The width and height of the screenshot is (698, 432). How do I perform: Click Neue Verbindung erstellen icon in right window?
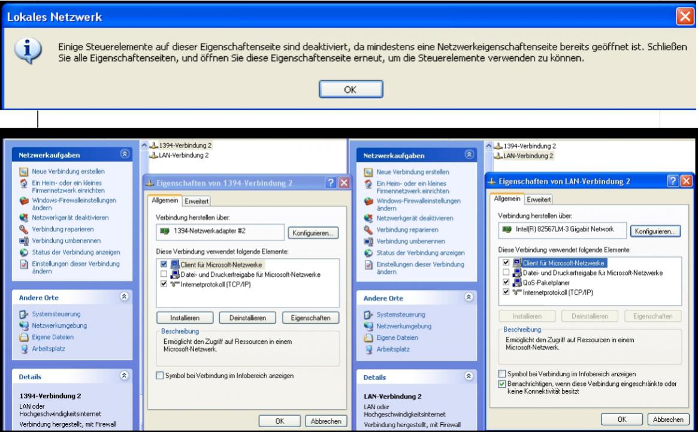[368, 172]
